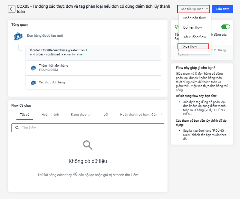Click the 'false' value in the condition
The image size is (240, 199).
pos(79,54)
